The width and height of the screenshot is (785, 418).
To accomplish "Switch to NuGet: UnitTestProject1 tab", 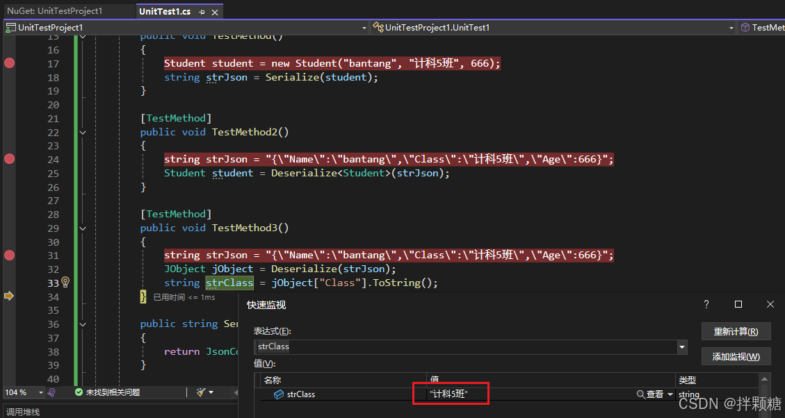I will [x=54, y=11].
